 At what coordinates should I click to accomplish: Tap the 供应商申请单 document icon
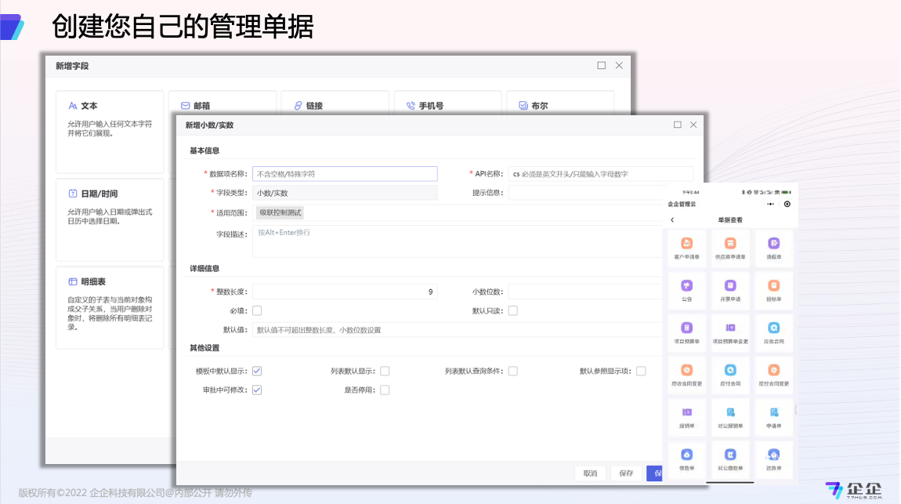[x=730, y=244]
